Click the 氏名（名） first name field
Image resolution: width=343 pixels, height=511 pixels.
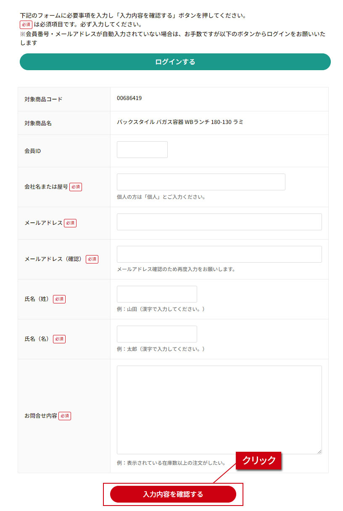coord(156,334)
